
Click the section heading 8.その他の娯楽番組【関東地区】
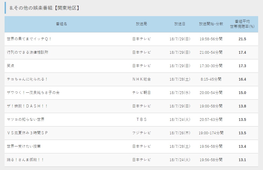[45, 8]
